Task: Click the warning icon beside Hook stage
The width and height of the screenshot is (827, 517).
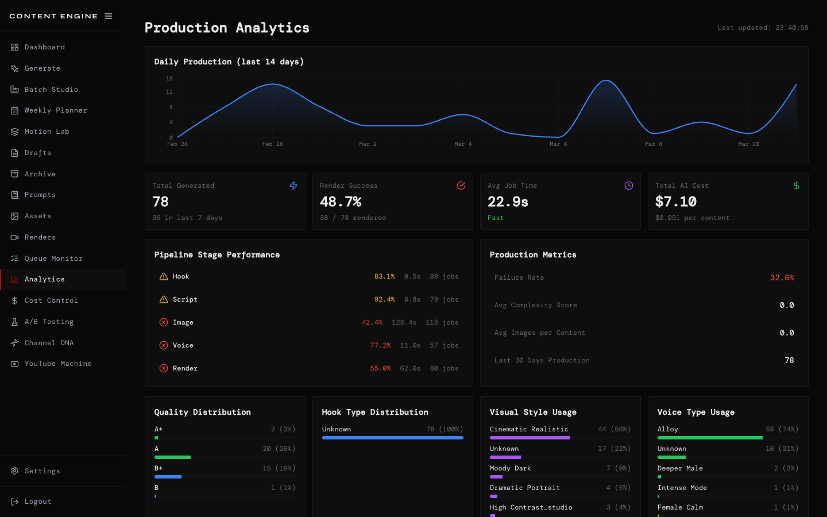Action: (x=163, y=276)
